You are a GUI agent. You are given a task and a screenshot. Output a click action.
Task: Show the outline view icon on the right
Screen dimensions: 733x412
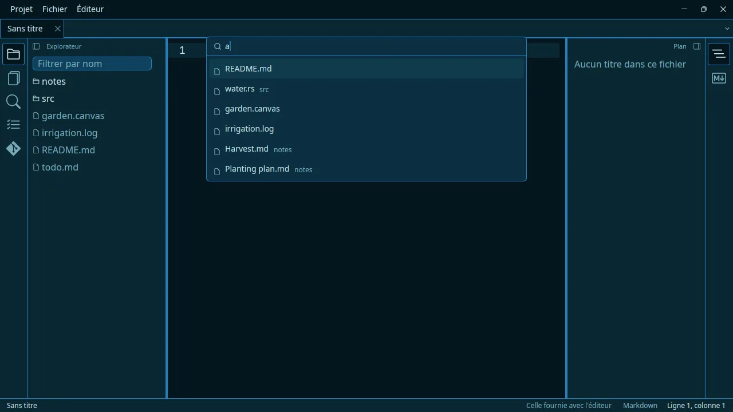[719, 54]
